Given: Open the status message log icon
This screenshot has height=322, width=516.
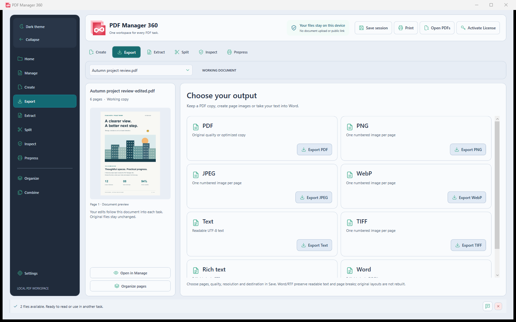Looking at the screenshot, I should (x=488, y=306).
